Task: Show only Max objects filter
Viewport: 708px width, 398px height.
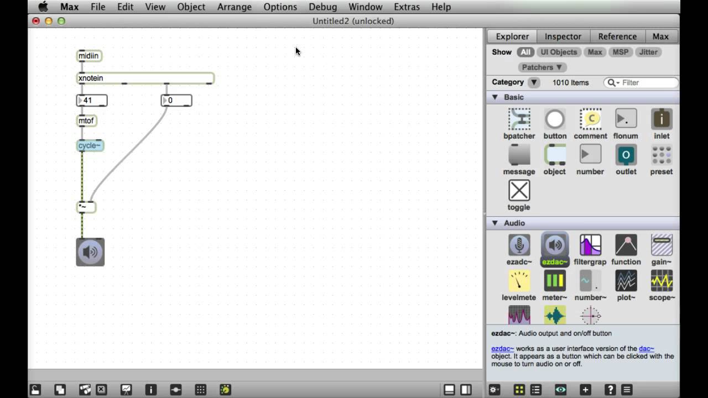Action: coord(595,52)
